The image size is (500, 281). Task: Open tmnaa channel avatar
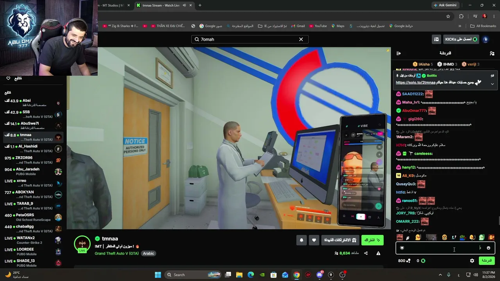[x=82, y=244]
